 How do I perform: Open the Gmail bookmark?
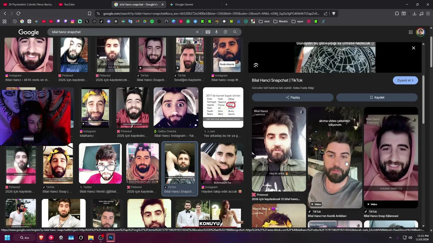coord(137,21)
